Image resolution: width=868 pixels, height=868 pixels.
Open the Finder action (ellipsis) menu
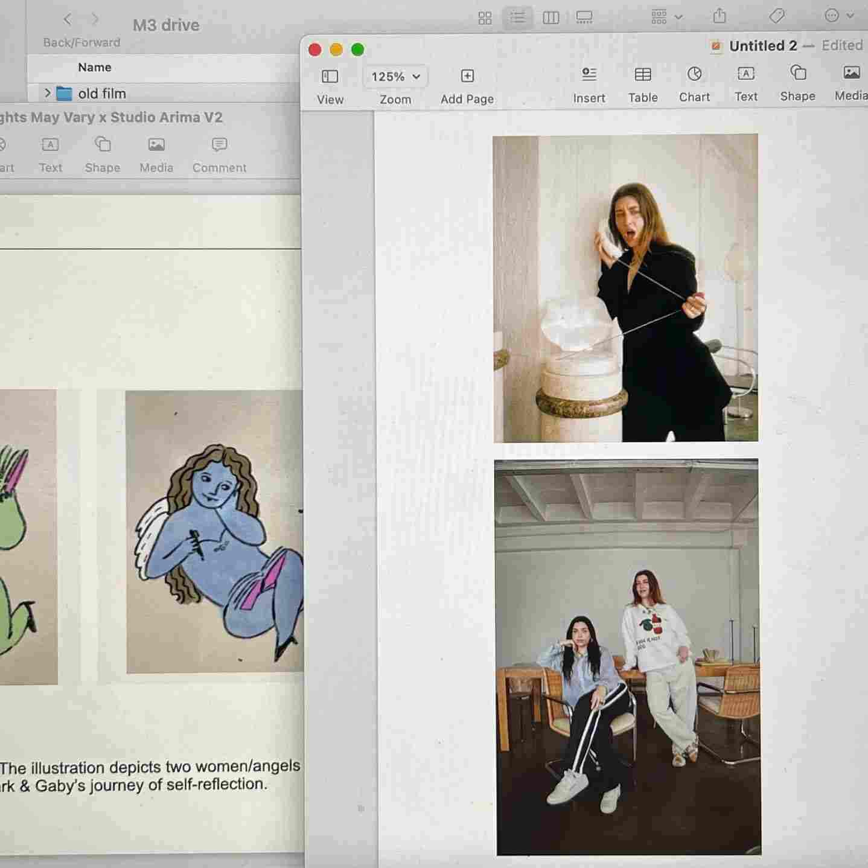(839, 16)
